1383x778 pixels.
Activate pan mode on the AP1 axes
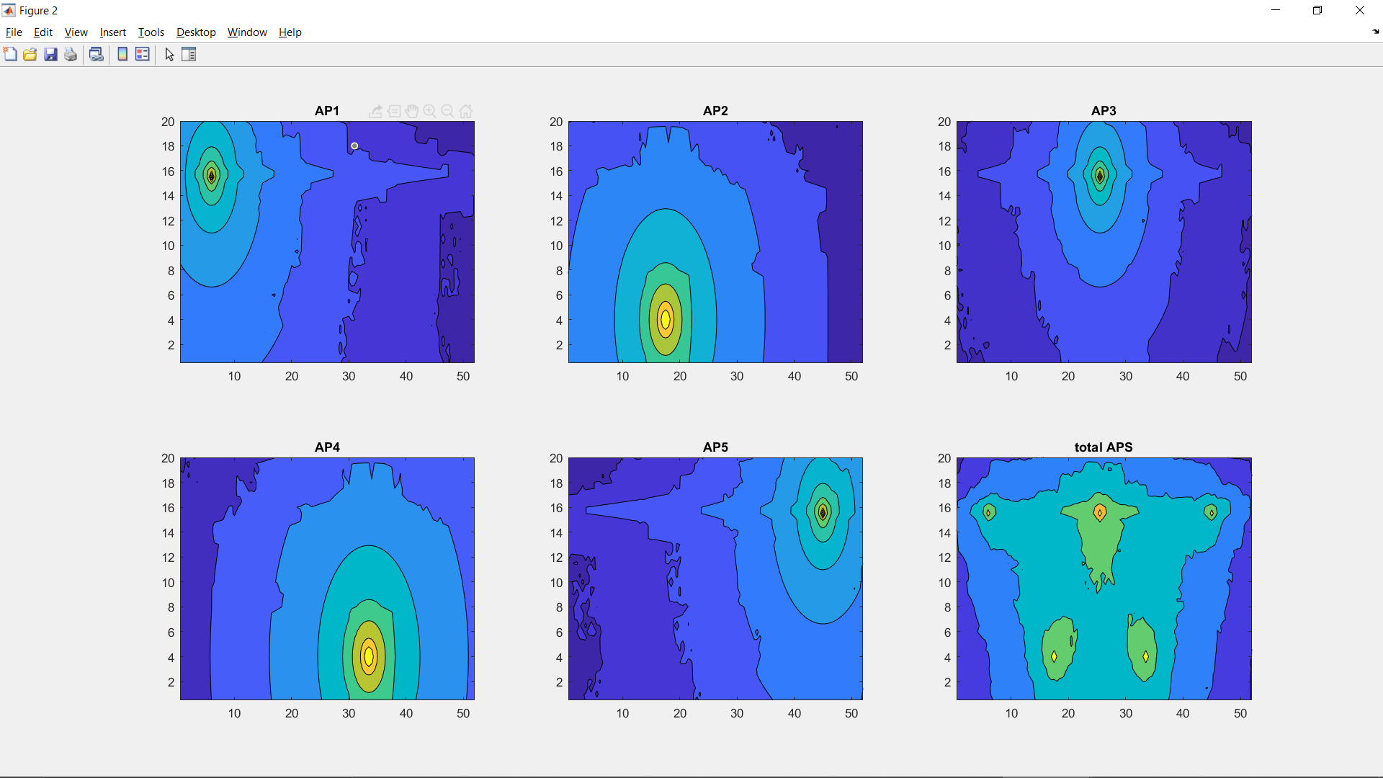[411, 111]
